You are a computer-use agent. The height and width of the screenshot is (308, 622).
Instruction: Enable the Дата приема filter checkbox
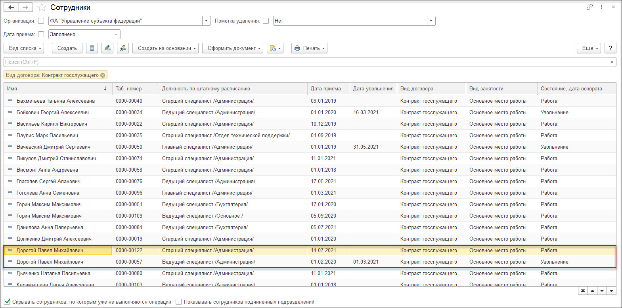click(x=41, y=34)
